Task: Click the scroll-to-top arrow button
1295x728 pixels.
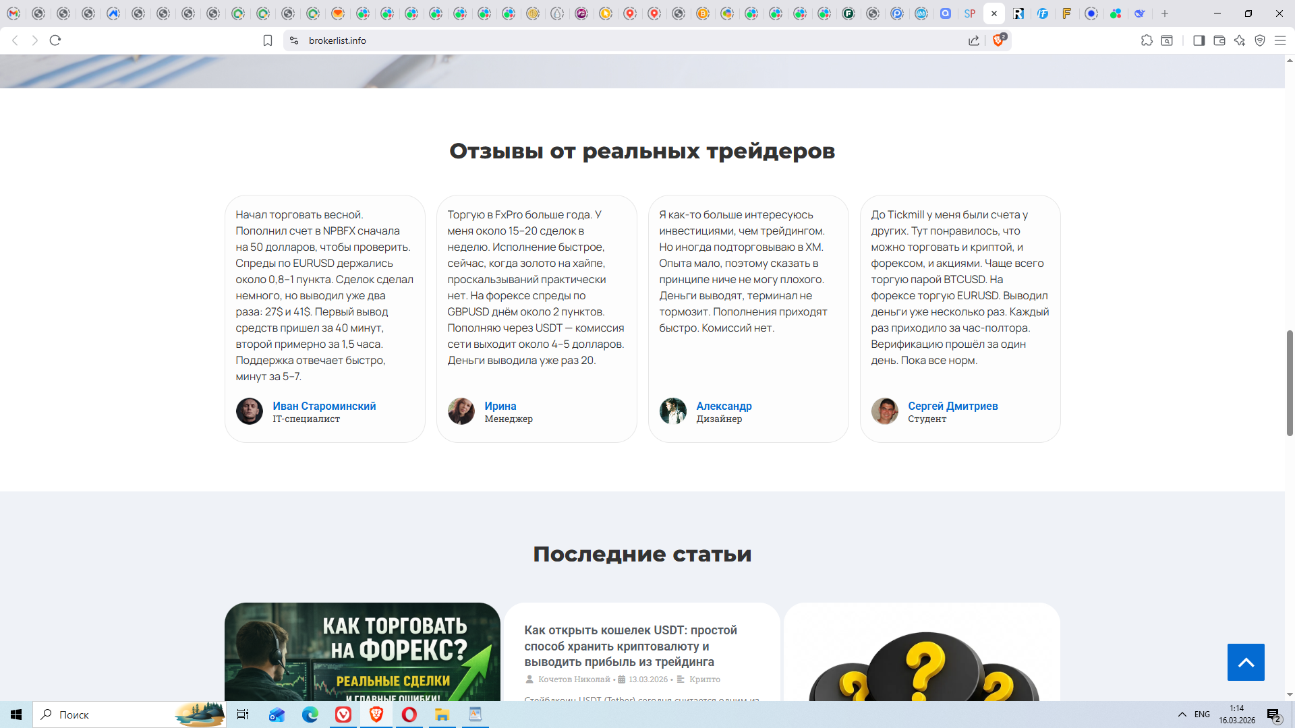Action: 1246,662
